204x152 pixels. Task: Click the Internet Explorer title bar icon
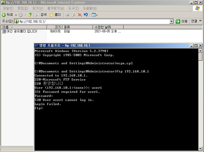[x=3, y=2]
